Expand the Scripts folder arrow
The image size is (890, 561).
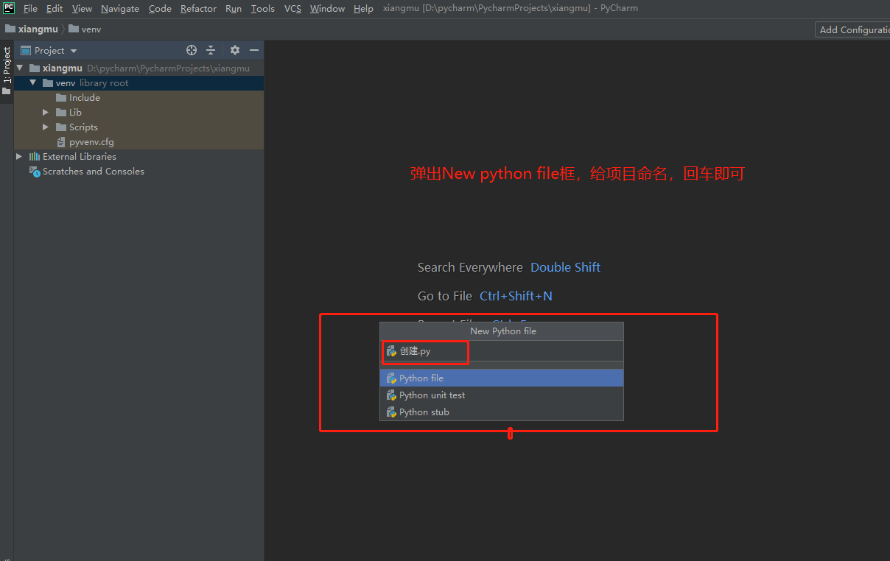[x=46, y=127]
